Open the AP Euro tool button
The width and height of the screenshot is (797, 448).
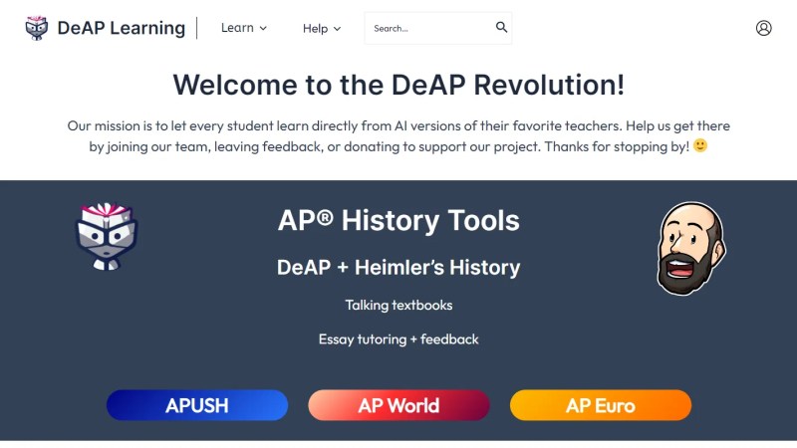click(x=601, y=405)
